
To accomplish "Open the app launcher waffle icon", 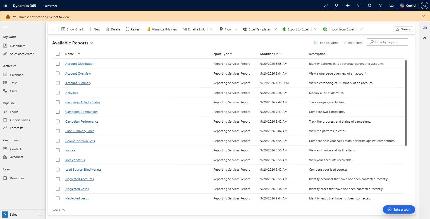I will 5,6.
